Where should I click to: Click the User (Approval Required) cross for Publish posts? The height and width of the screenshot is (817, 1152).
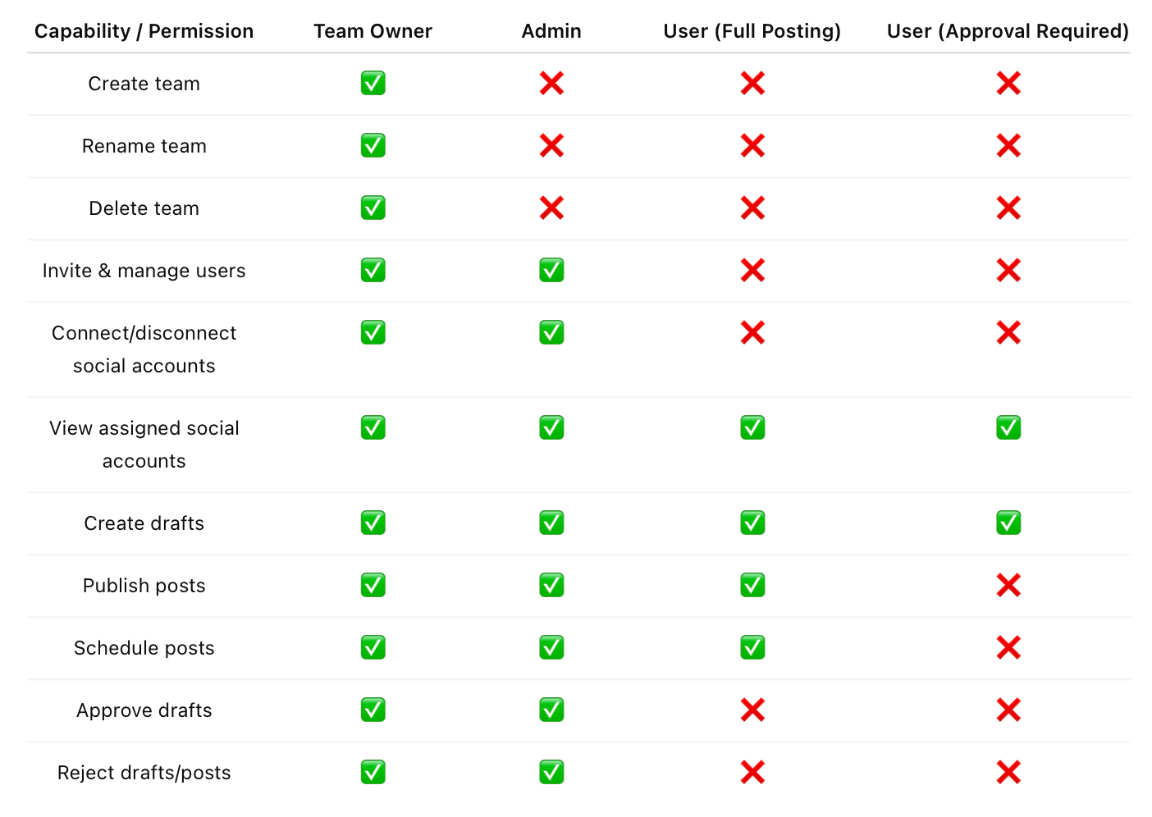[x=1008, y=586]
